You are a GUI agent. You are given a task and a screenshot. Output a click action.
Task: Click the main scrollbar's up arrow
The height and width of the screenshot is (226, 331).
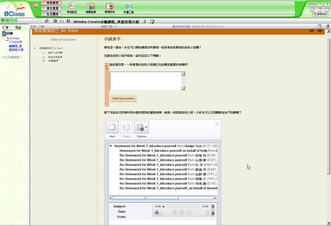(329, 31)
